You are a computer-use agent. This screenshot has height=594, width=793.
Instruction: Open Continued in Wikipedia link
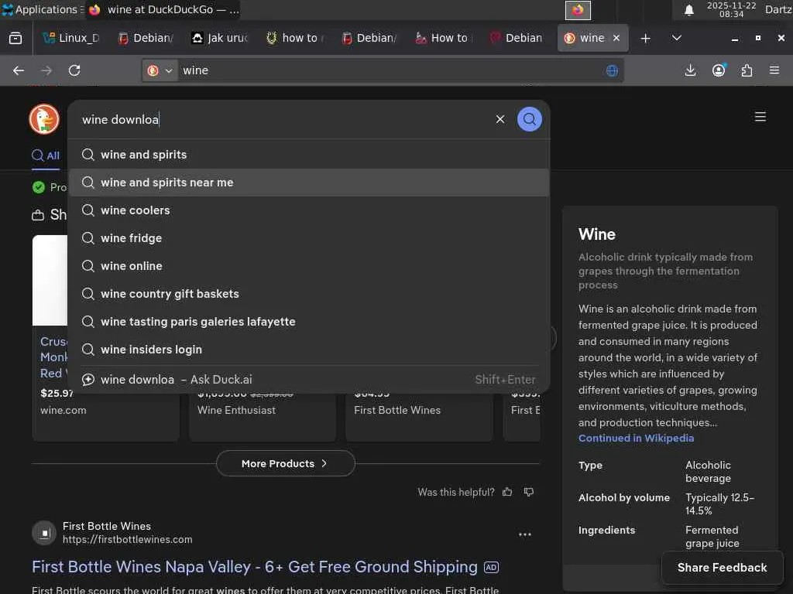pyautogui.click(x=636, y=438)
